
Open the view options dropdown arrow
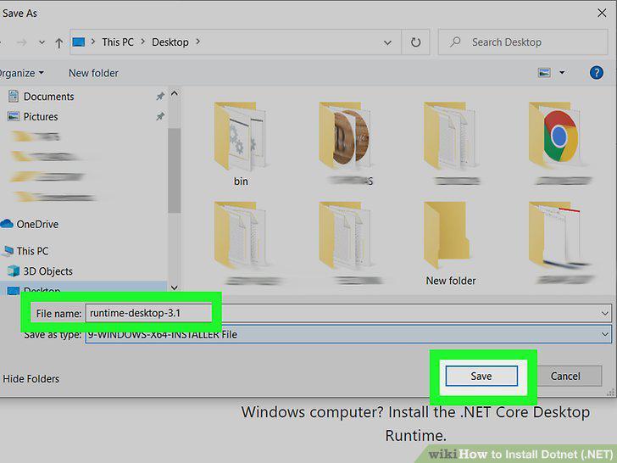pos(562,73)
